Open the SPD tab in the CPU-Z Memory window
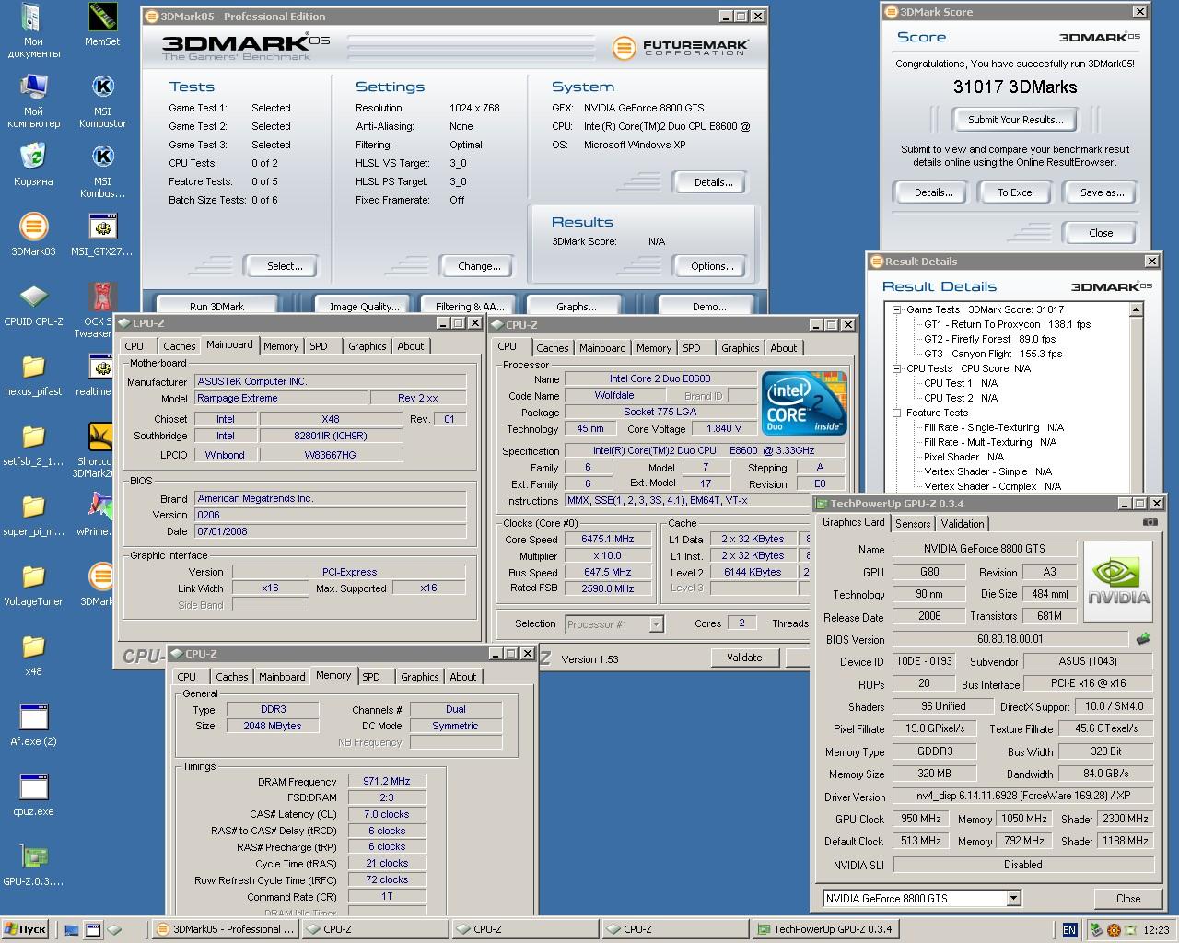 click(x=371, y=677)
